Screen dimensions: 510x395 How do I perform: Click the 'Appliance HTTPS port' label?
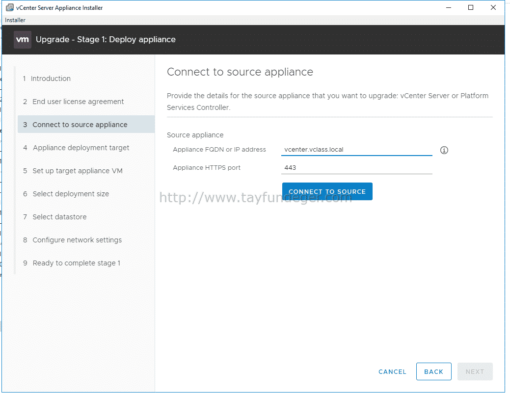[x=207, y=168]
